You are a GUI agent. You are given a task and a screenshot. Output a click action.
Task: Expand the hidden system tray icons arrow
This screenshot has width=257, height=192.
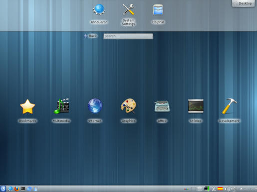point(242,189)
